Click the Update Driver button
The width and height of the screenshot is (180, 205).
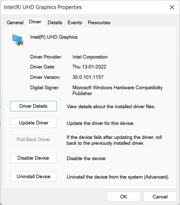tap(33, 123)
